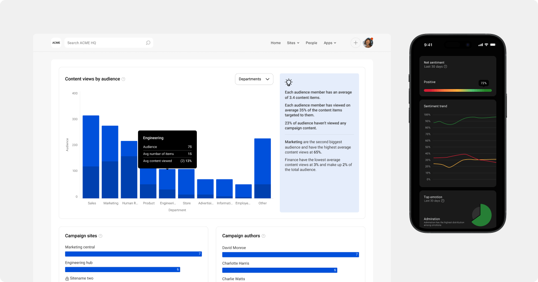The width and height of the screenshot is (538, 282).
Task: Go to Home in navigation
Action: [276, 43]
